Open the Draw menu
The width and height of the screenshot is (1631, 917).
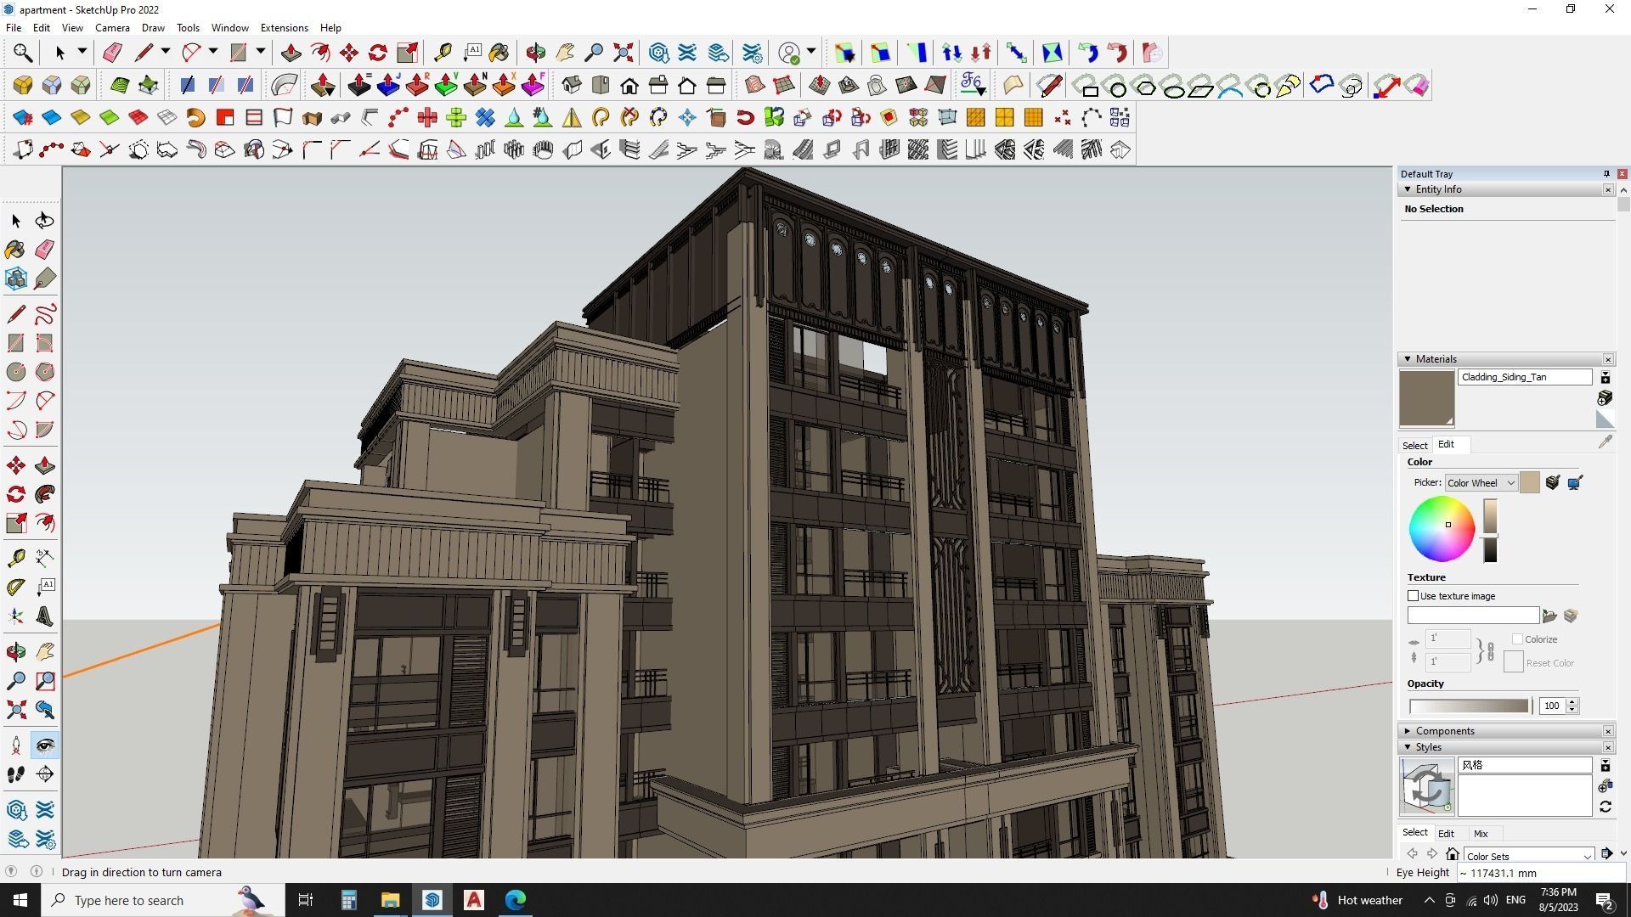click(153, 28)
